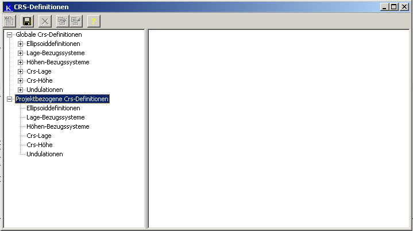Expand the global Undulationen node

(20, 90)
